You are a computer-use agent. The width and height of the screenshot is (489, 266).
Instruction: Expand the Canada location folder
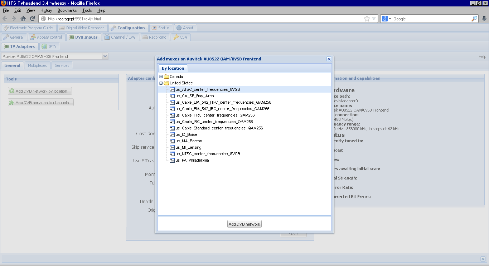click(160, 77)
